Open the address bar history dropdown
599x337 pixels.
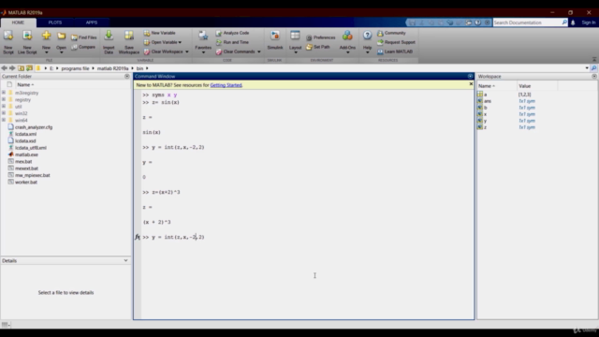(587, 68)
